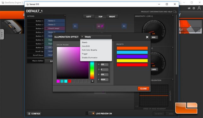This screenshot has width=203, height=118.
Task: Edit the CPI 800 value box
Action: 154,37
